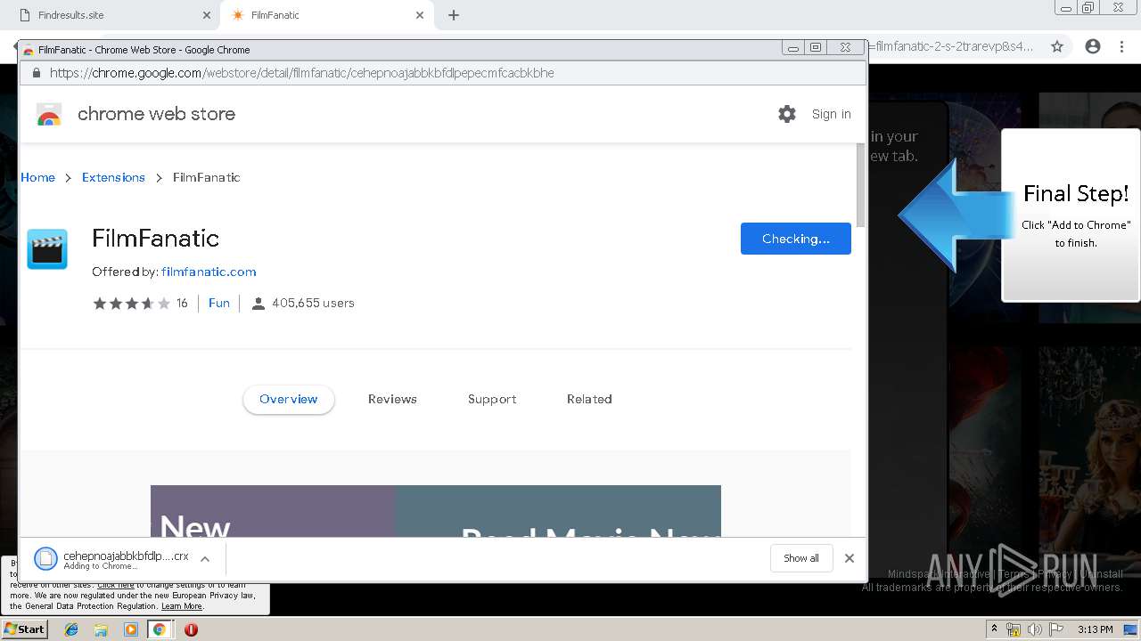Click the red security icon in taskbar
This screenshot has height=641, width=1141.
pyautogui.click(x=191, y=629)
